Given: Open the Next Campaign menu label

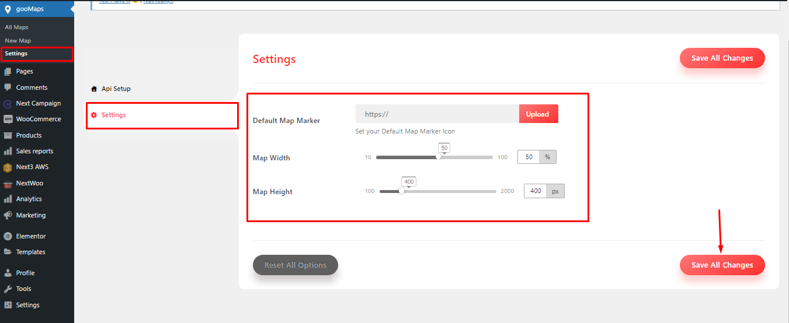Looking at the screenshot, I should click(39, 103).
